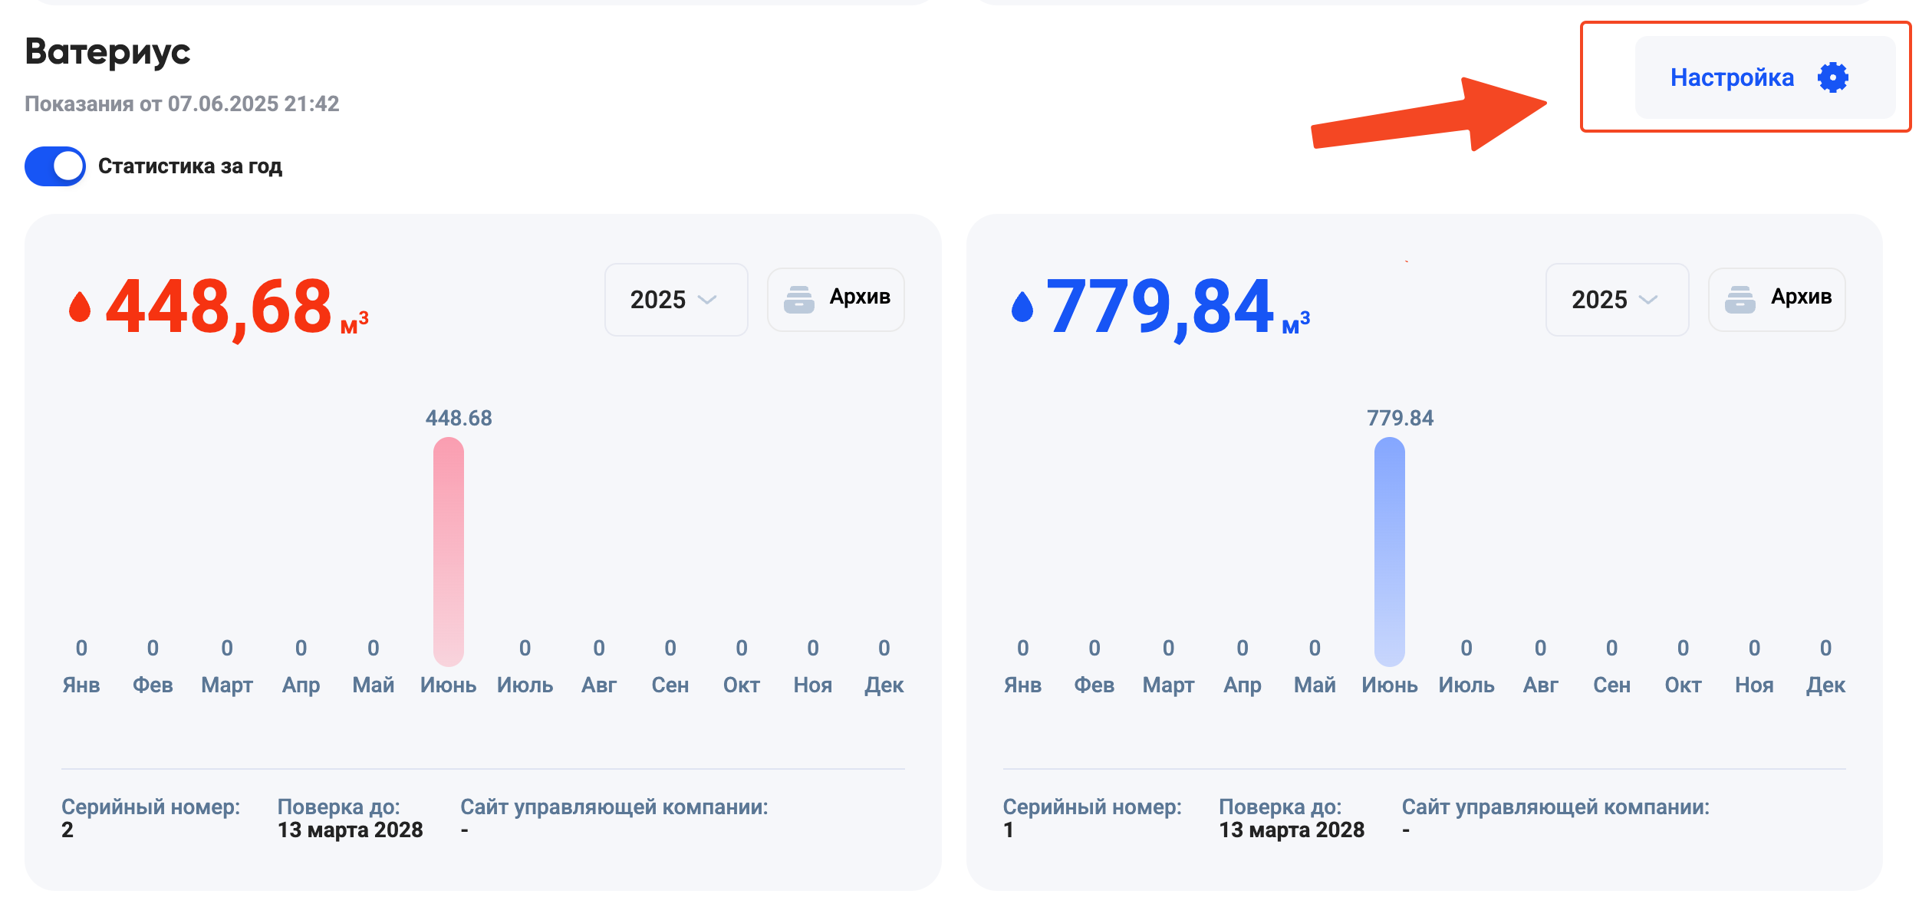Click the Статистика за год label
This screenshot has width=1919, height=897.
pyautogui.click(x=190, y=166)
